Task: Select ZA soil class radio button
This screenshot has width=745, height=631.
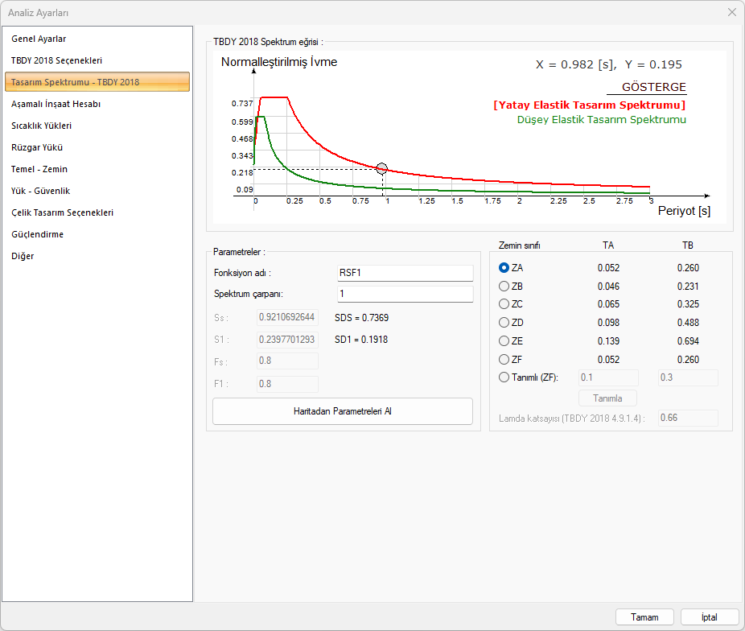Action: click(x=504, y=268)
